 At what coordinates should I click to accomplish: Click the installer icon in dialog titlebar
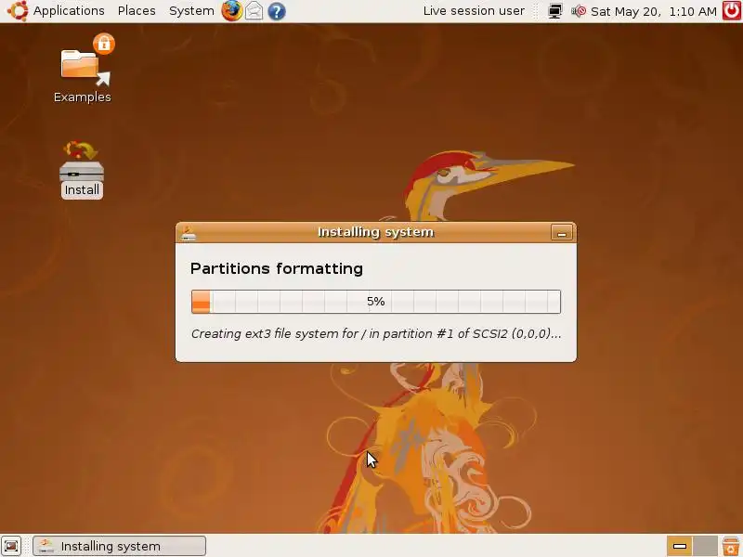click(x=189, y=233)
